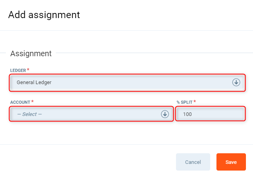Click the % SPLIT field label
Viewport: 253px width, 180px height.
click(x=184, y=102)
